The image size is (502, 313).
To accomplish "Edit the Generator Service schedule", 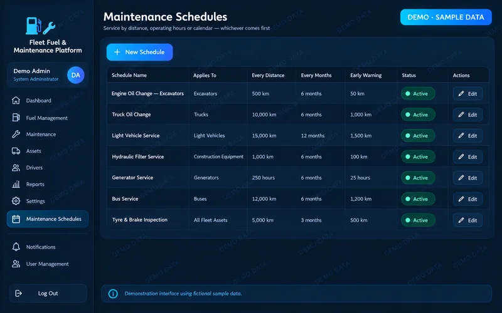I will point(467,178).
